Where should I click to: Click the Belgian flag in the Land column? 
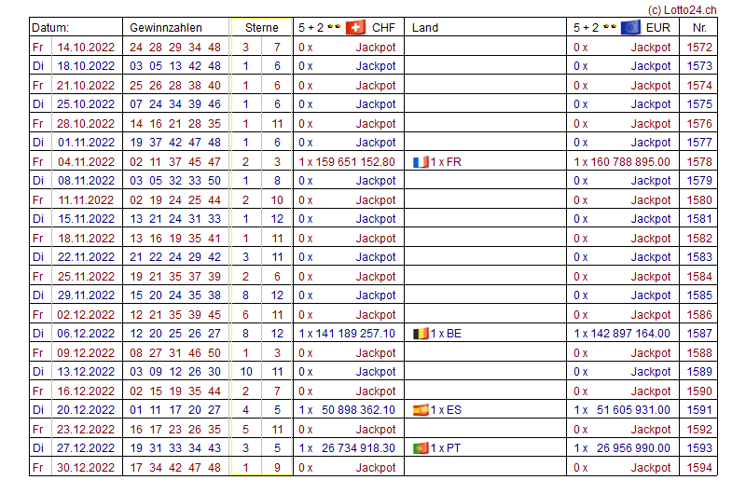[421, 334]
